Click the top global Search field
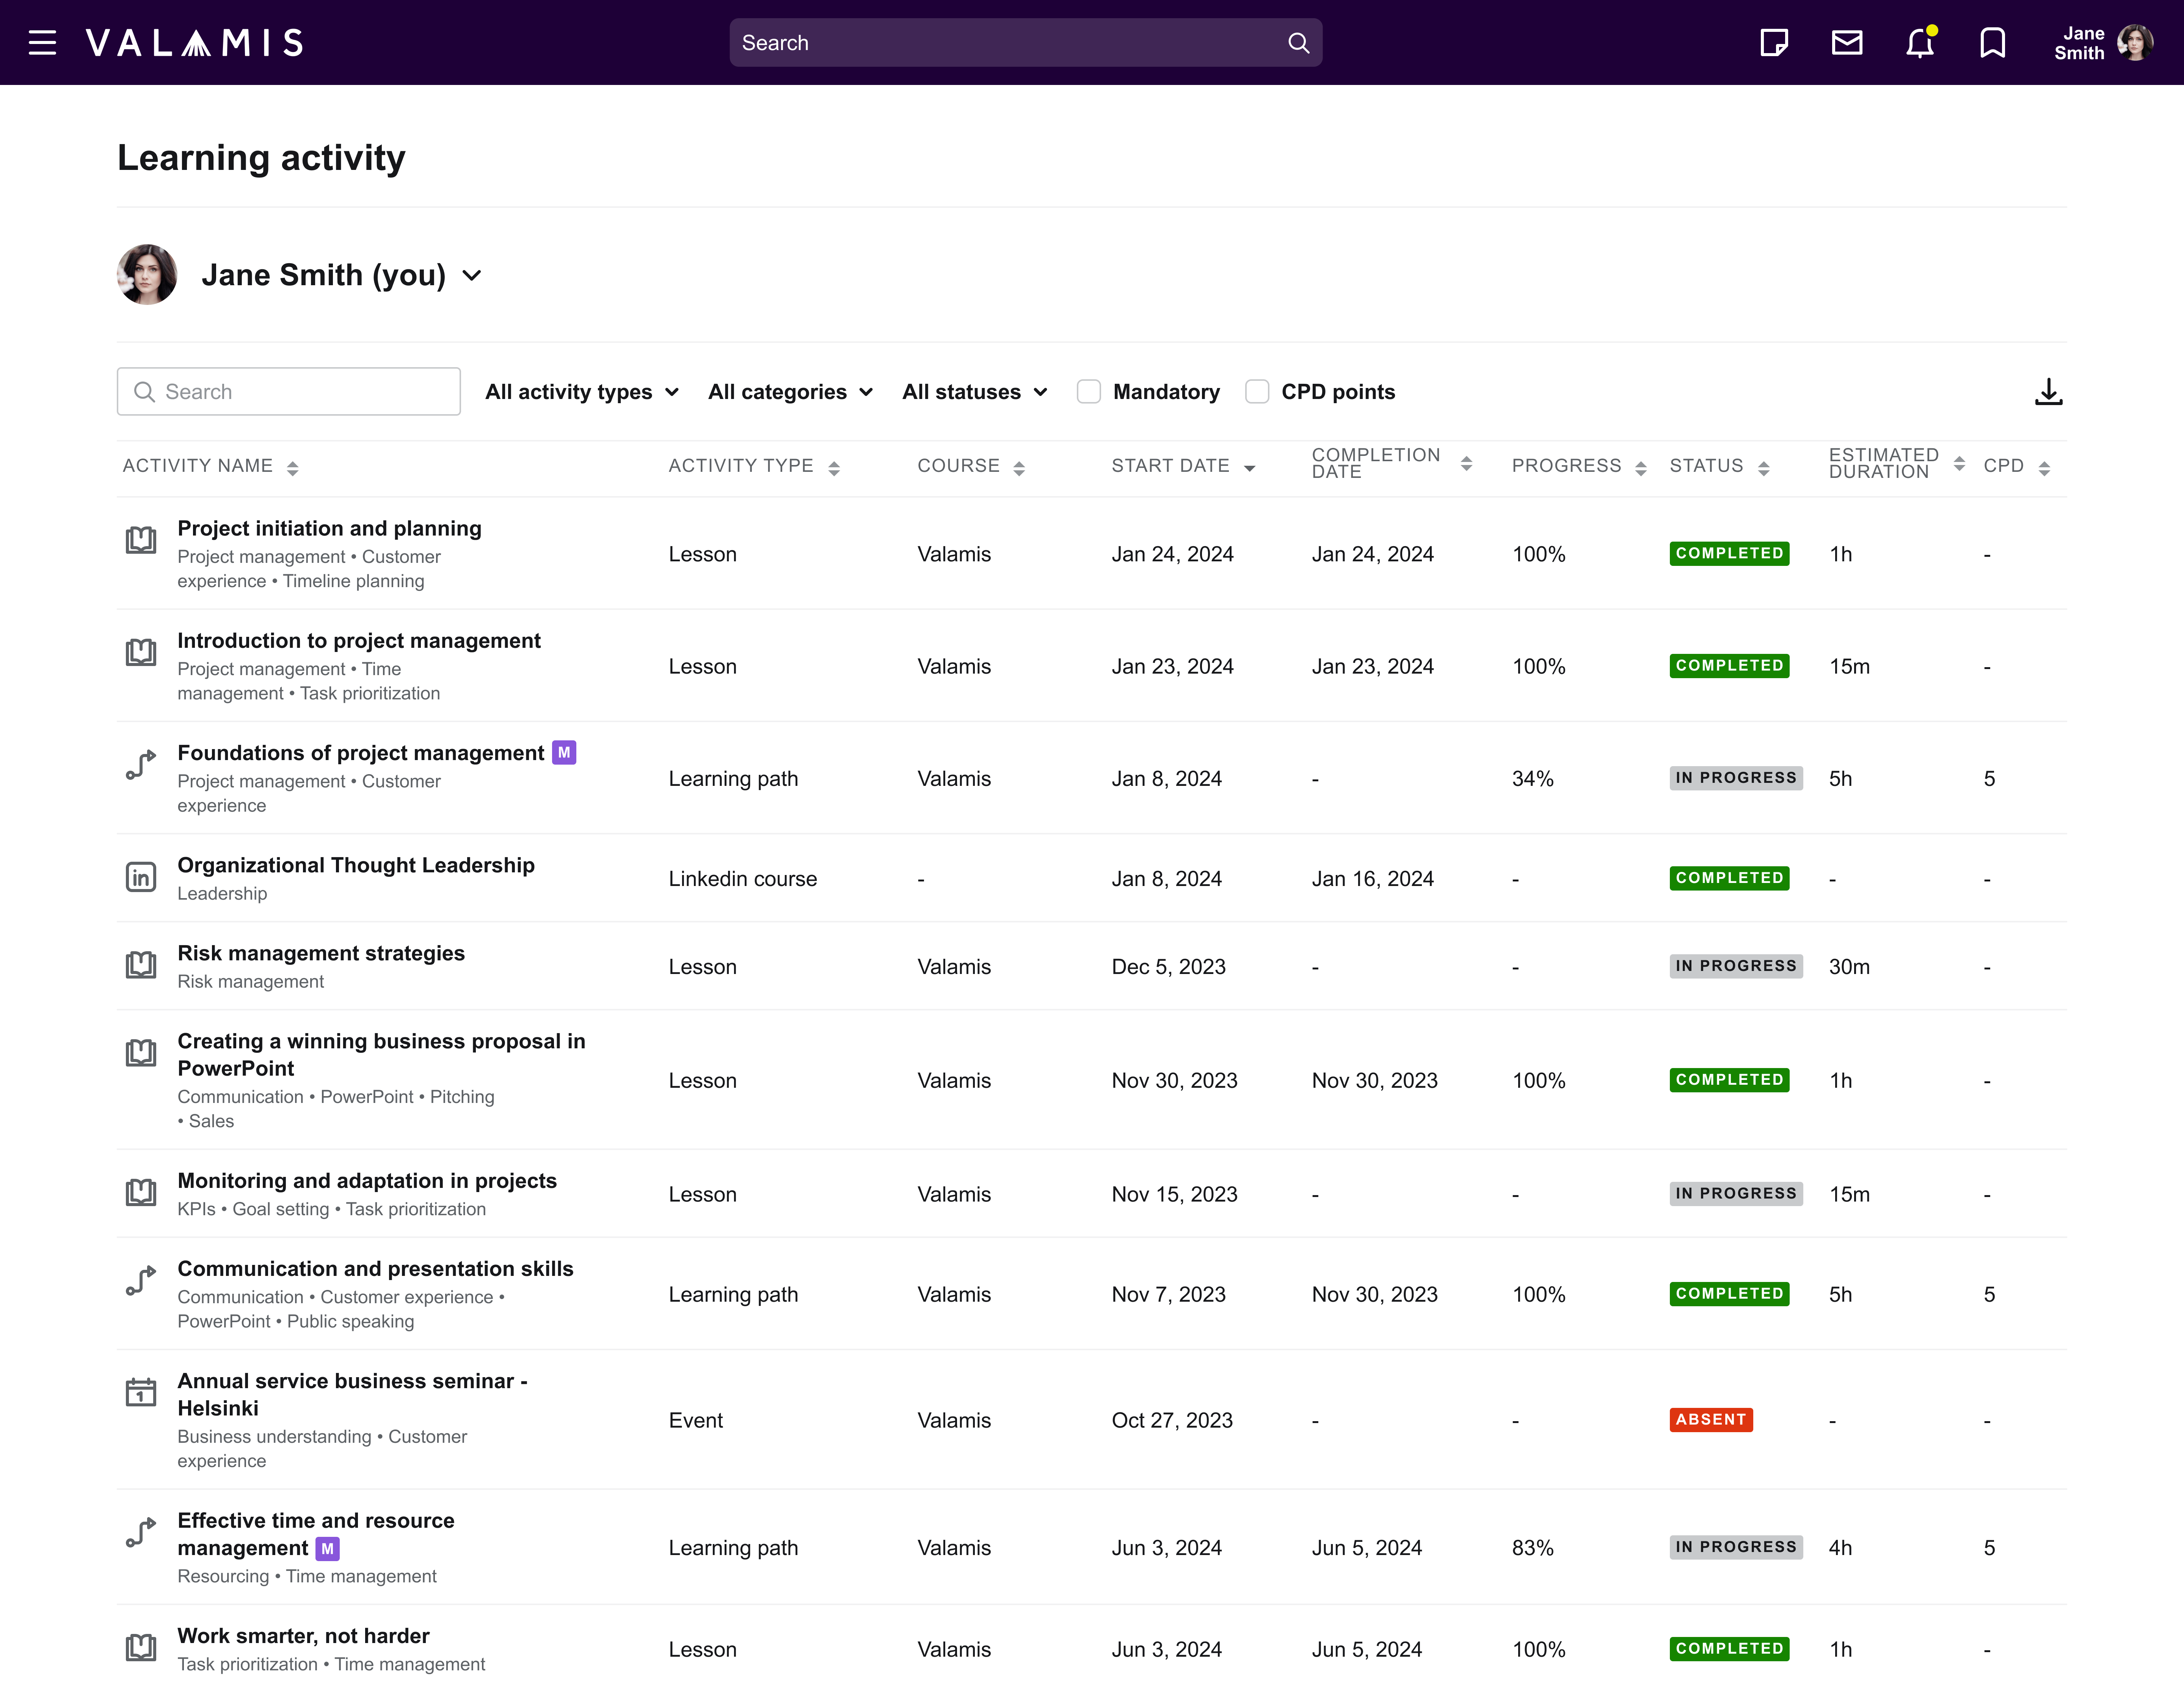 click(x=1026, y=43)
